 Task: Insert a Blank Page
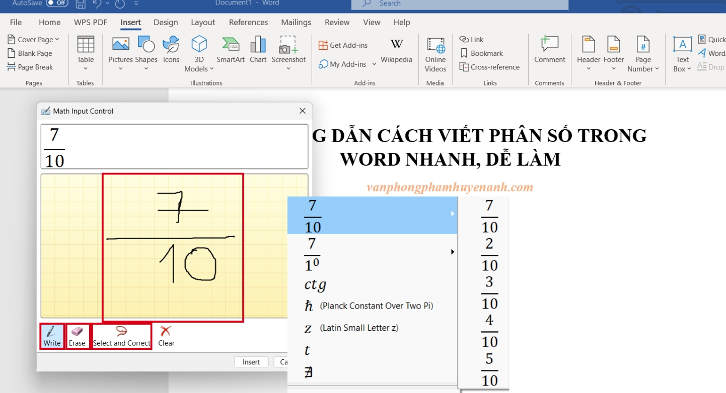(x=30, y=53)
